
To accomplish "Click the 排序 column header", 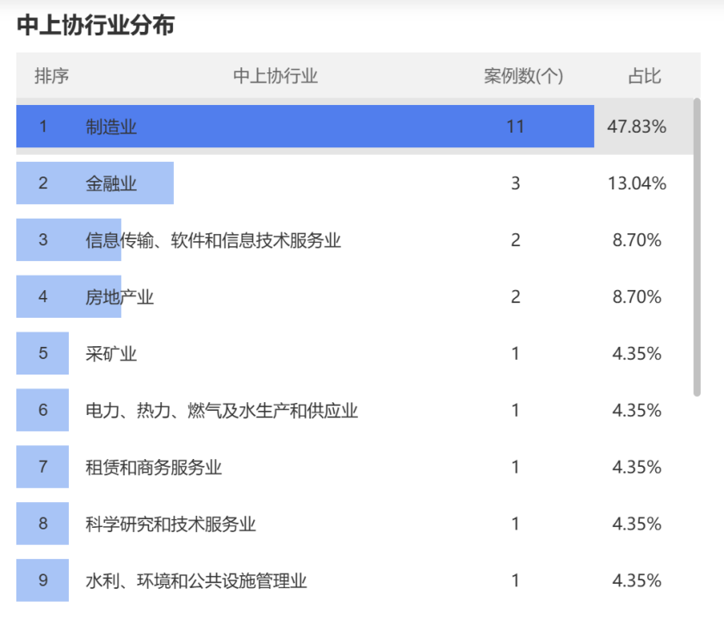I will point(52,76).
